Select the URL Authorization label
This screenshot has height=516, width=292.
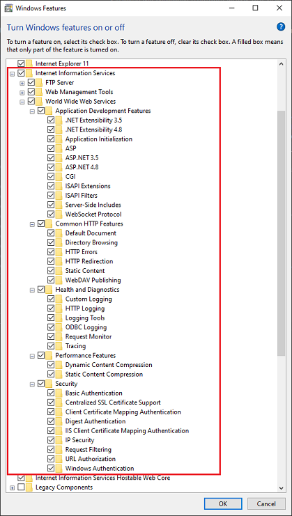click(x=91, y=459)
